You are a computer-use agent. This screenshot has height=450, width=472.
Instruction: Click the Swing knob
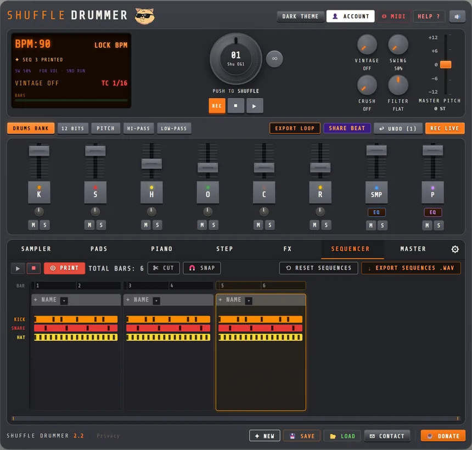click(398, 45)
